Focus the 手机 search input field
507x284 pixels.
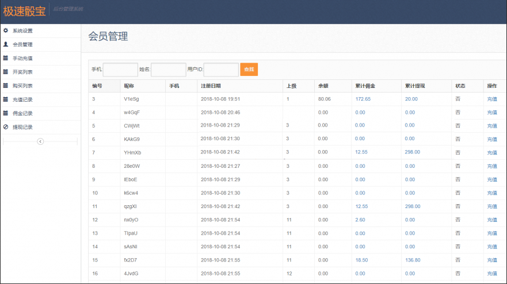120,70
